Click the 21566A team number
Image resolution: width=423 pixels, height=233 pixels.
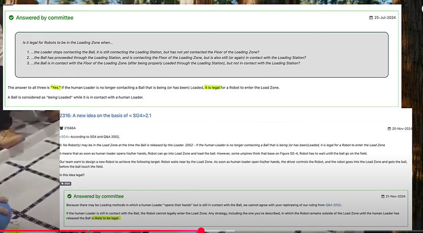click(70, 128)
